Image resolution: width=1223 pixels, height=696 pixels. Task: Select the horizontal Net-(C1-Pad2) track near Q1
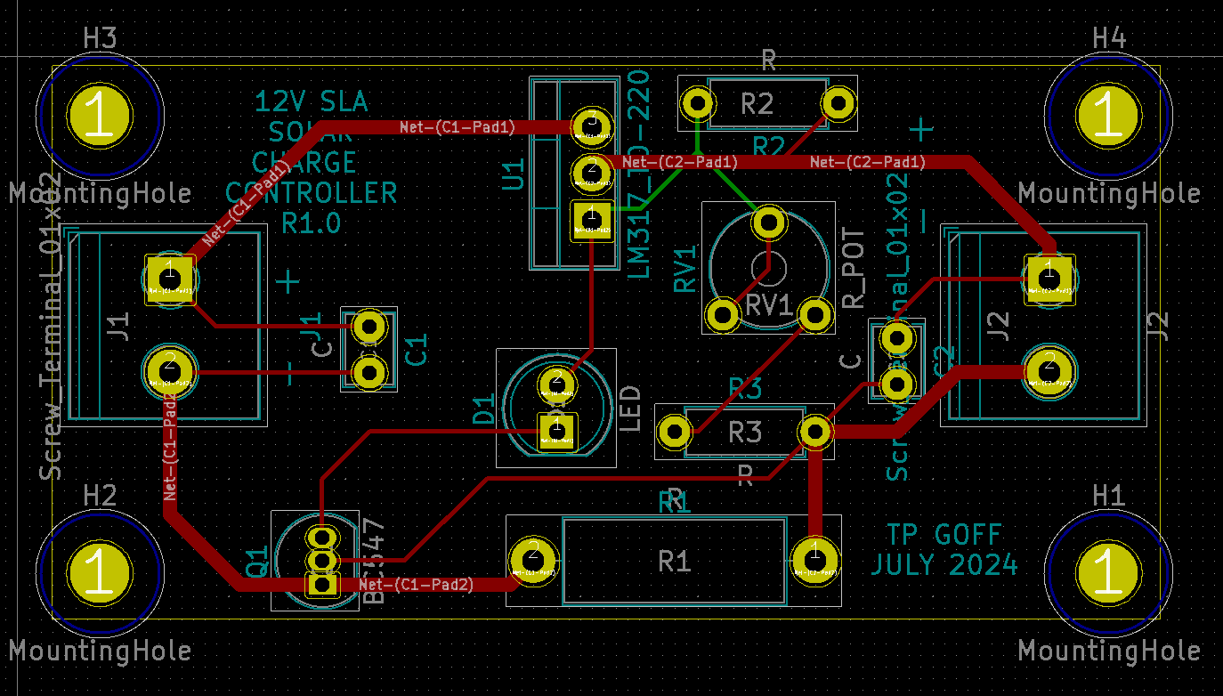417,585
